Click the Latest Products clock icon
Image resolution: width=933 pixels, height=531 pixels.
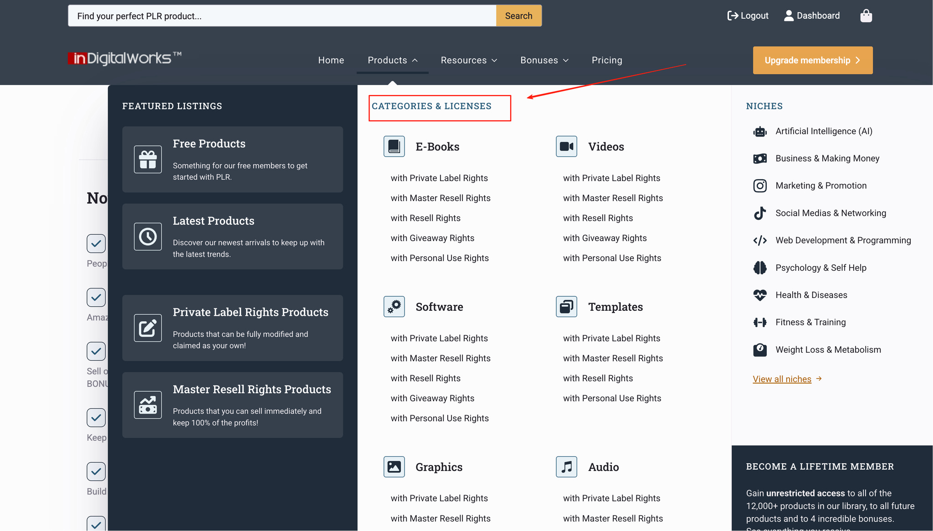[x=148, y=237]
